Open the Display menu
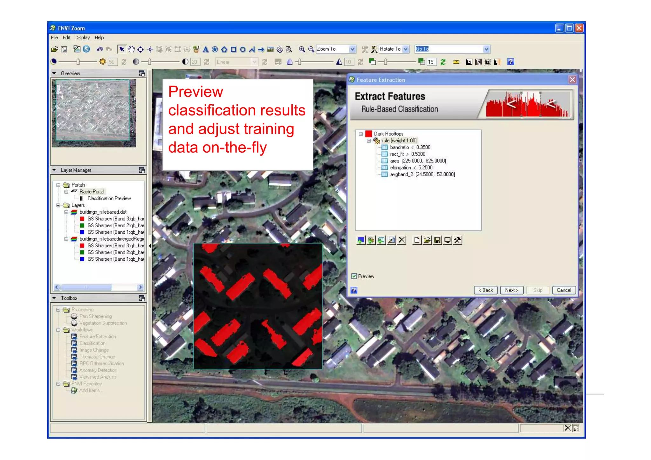This screenshot has height=460, width=651. pos(83,38)
